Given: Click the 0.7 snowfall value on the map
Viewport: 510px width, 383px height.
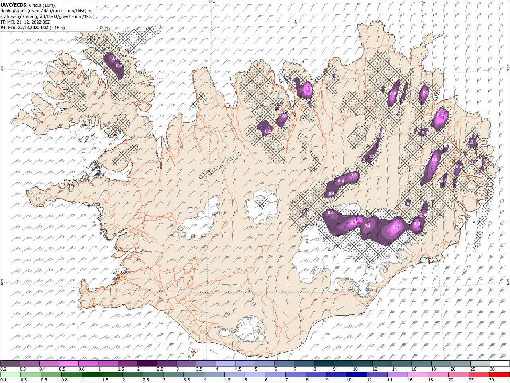Looking at the screenshot, I should coord(396,227).
